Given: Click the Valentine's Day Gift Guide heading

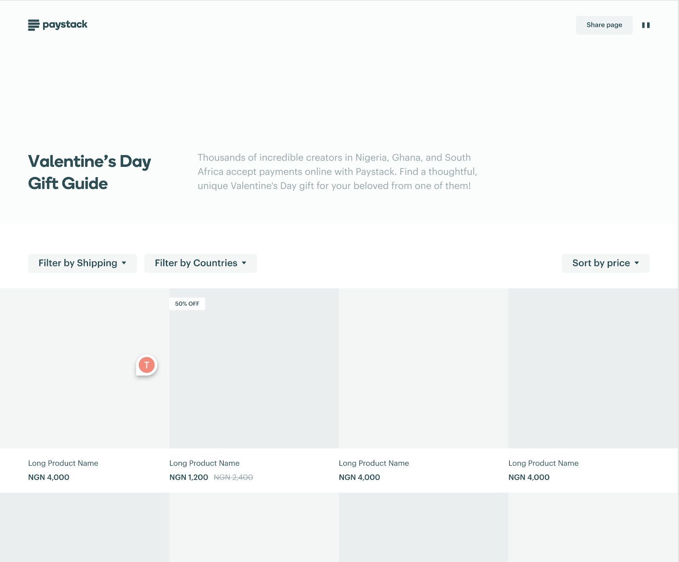Looking at the screenshot, I should tap(90, 173).
